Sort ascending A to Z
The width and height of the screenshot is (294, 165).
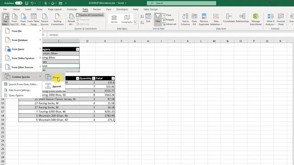pos(142,16)
